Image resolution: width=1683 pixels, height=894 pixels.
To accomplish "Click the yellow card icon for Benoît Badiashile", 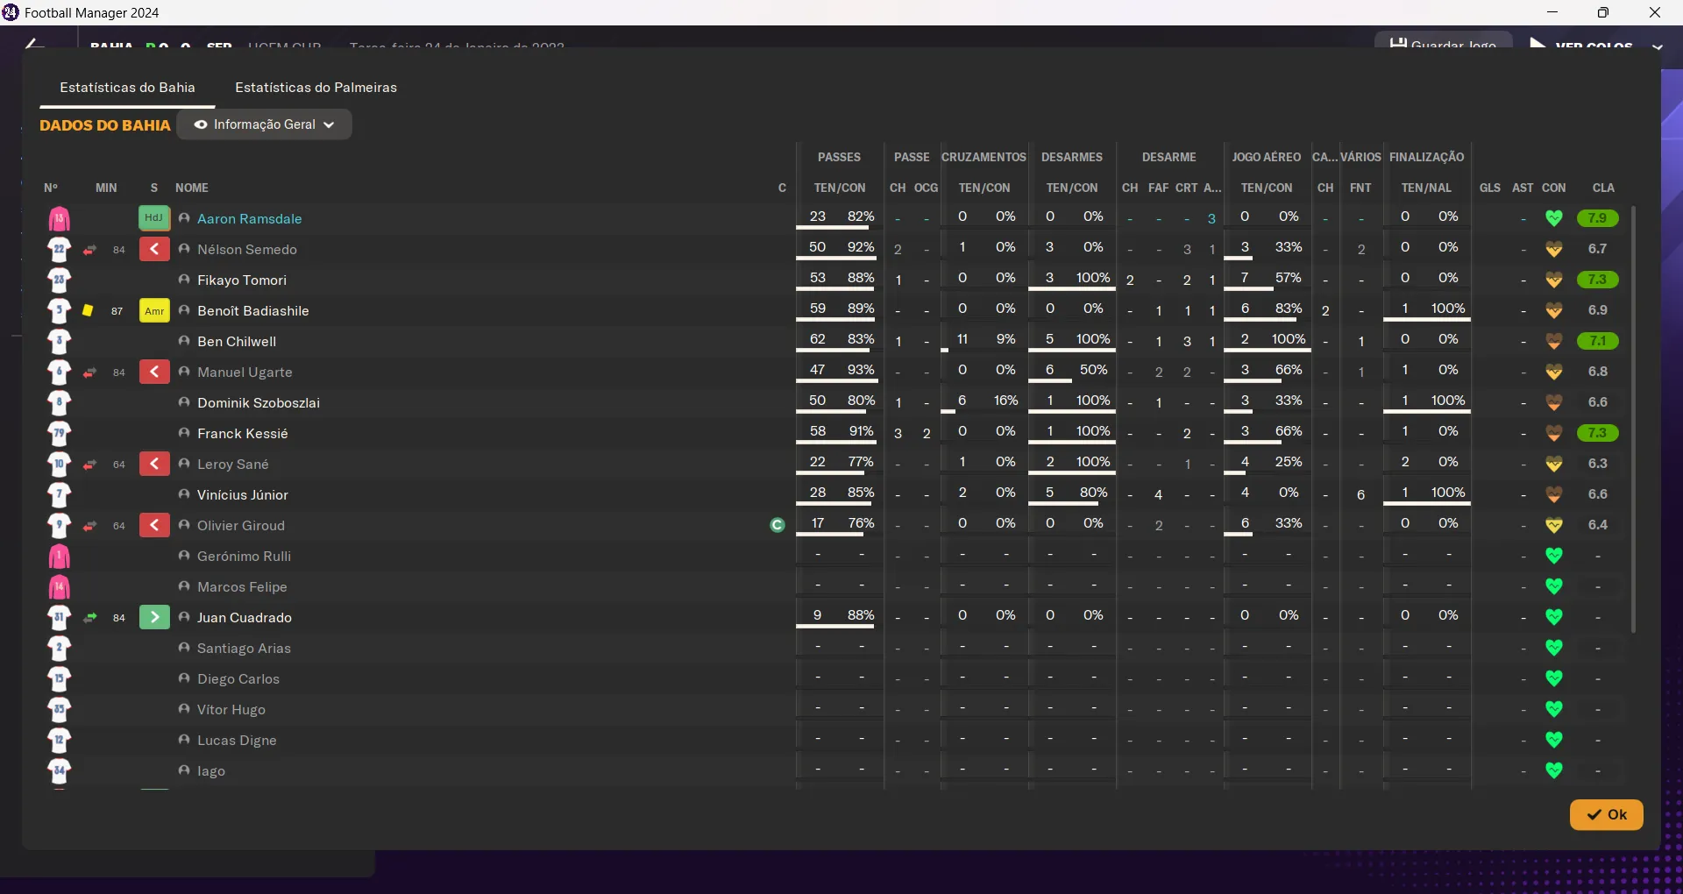I will (x=88, y=310).
